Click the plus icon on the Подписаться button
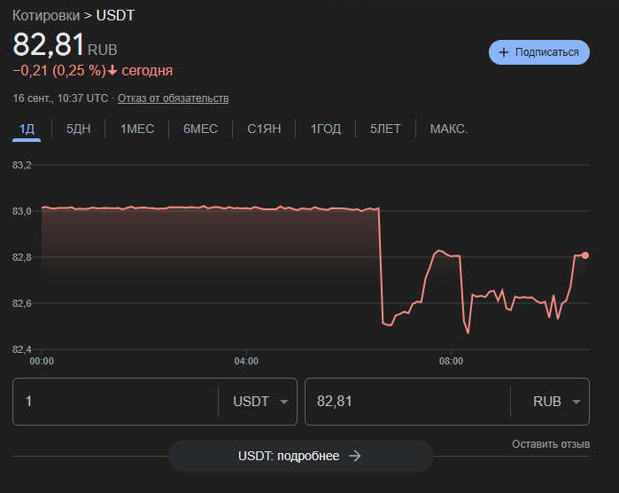This screenshot has width=619, height=493. click(503, 52)
